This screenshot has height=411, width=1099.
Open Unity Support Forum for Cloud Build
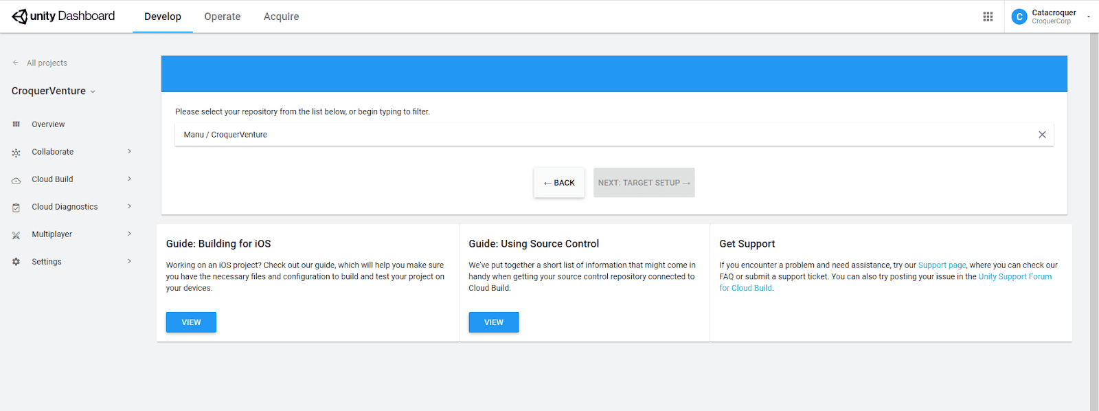pyautogui.click(x=885, y=282)
